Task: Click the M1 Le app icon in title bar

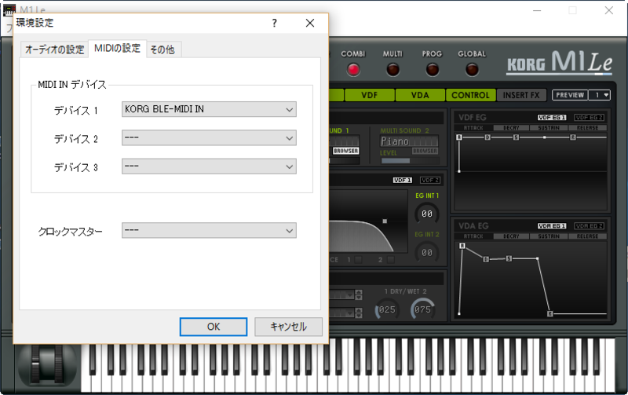Action: pos(9,9)
